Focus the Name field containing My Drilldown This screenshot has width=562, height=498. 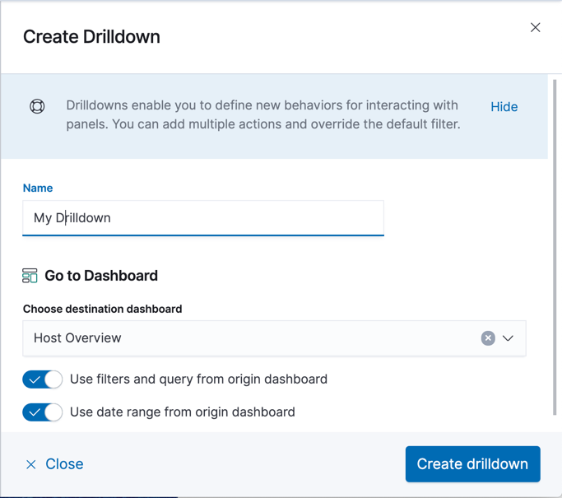pos(202,218)
